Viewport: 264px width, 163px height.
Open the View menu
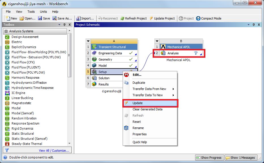19,12
